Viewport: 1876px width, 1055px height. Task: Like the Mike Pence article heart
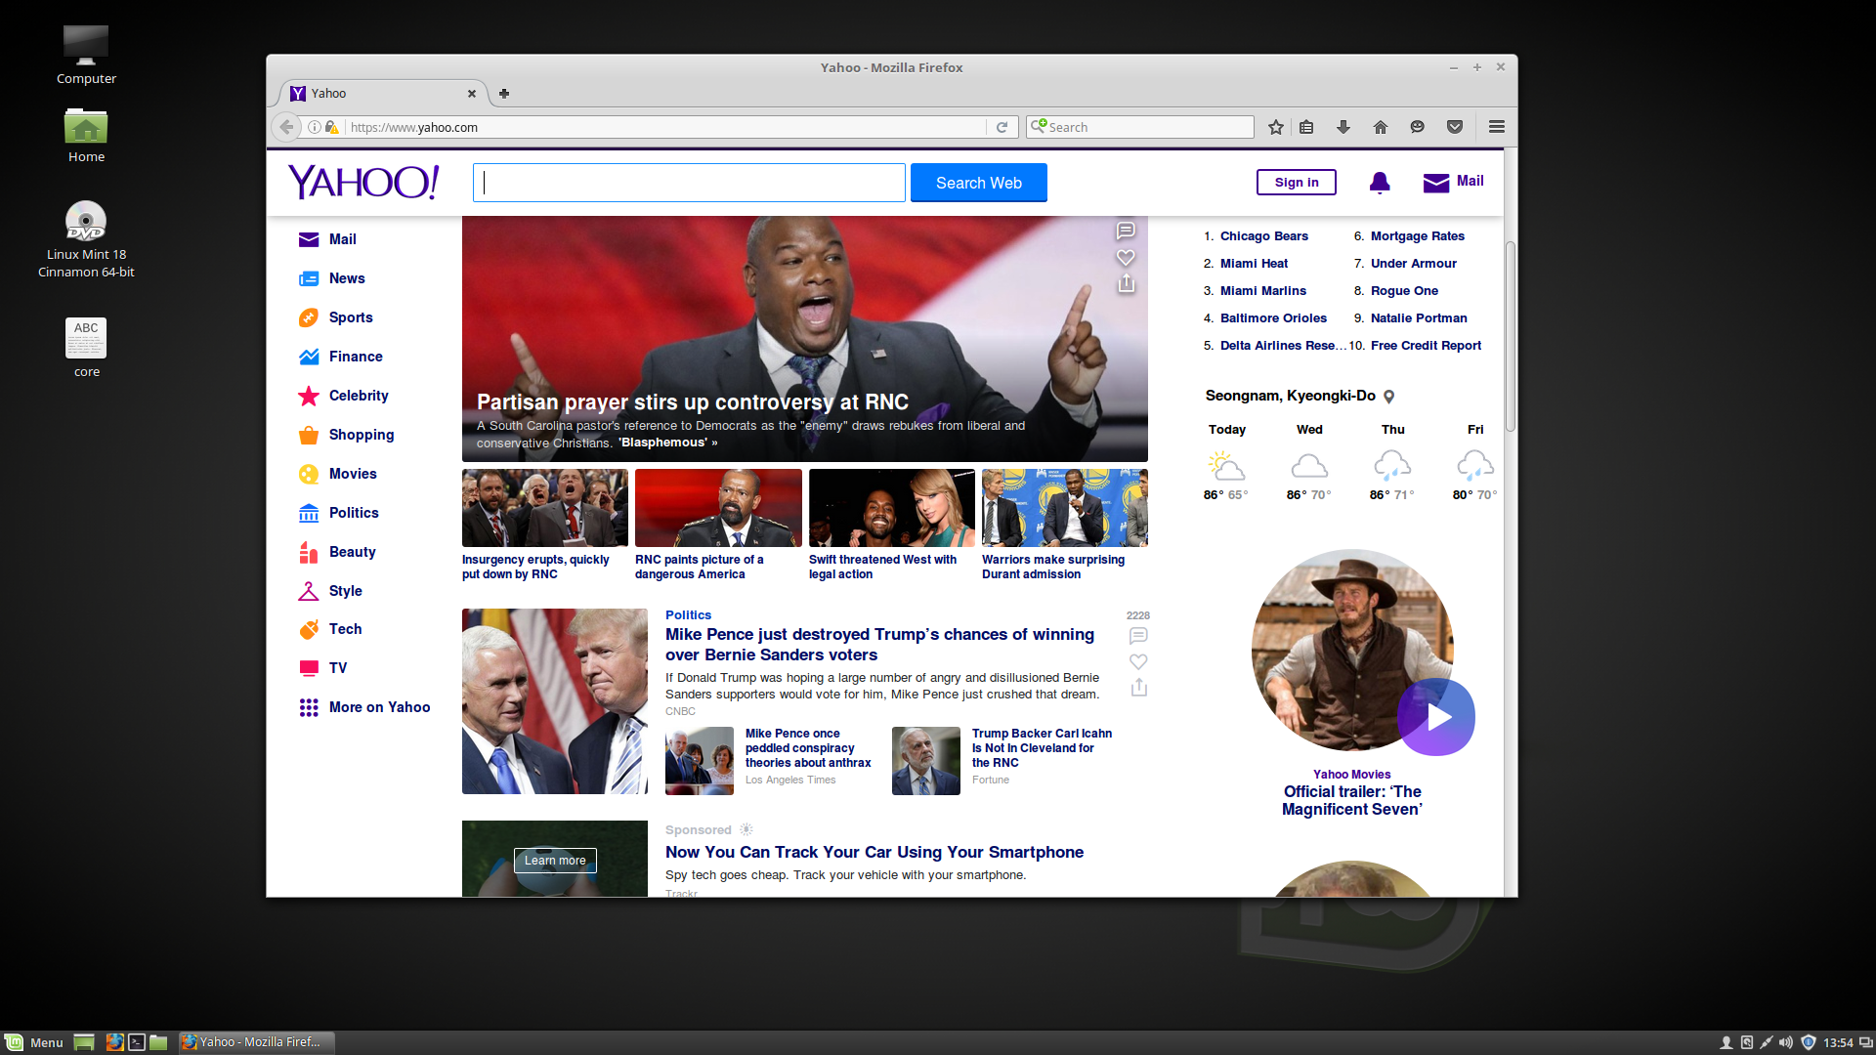click(1138, 662)
